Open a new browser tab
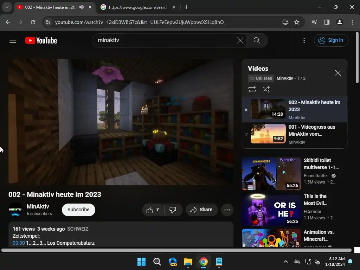360x270 pixels. (x=186, y=7)
